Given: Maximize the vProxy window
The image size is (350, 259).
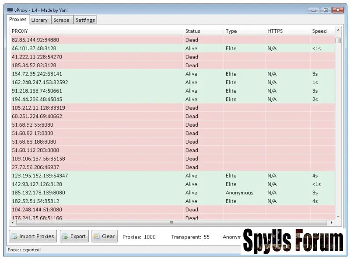Looking at the screenshot, I should click(325, 10).
